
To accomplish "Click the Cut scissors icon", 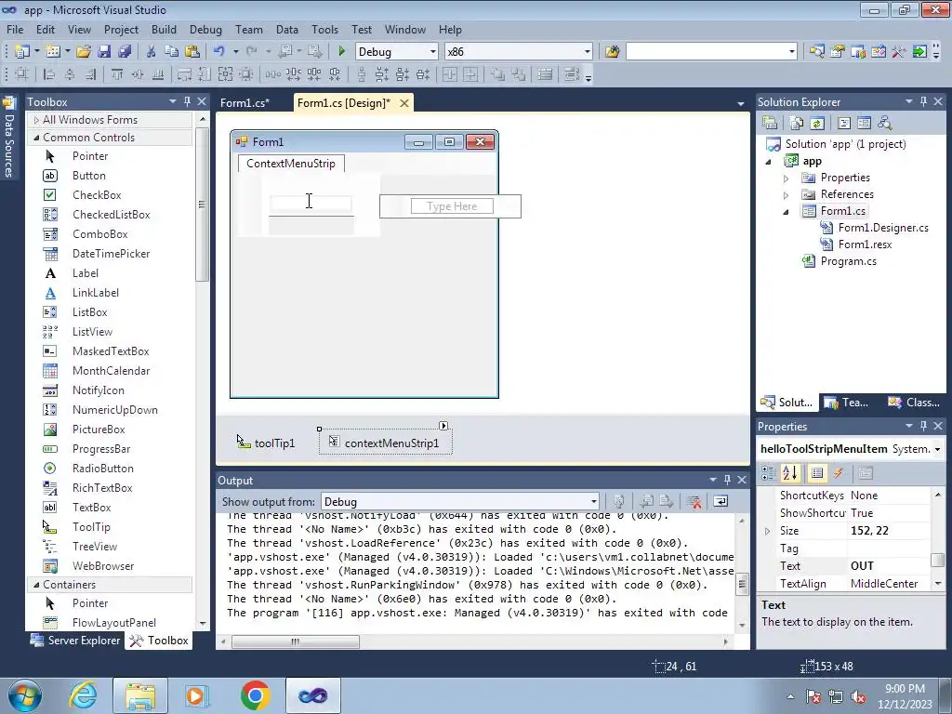I will click(x=152, y=52).
